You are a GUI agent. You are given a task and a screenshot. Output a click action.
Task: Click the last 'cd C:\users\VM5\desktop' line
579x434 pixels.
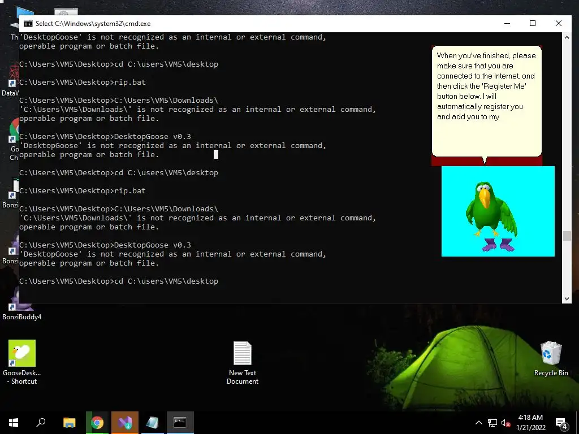coord(119,281)
